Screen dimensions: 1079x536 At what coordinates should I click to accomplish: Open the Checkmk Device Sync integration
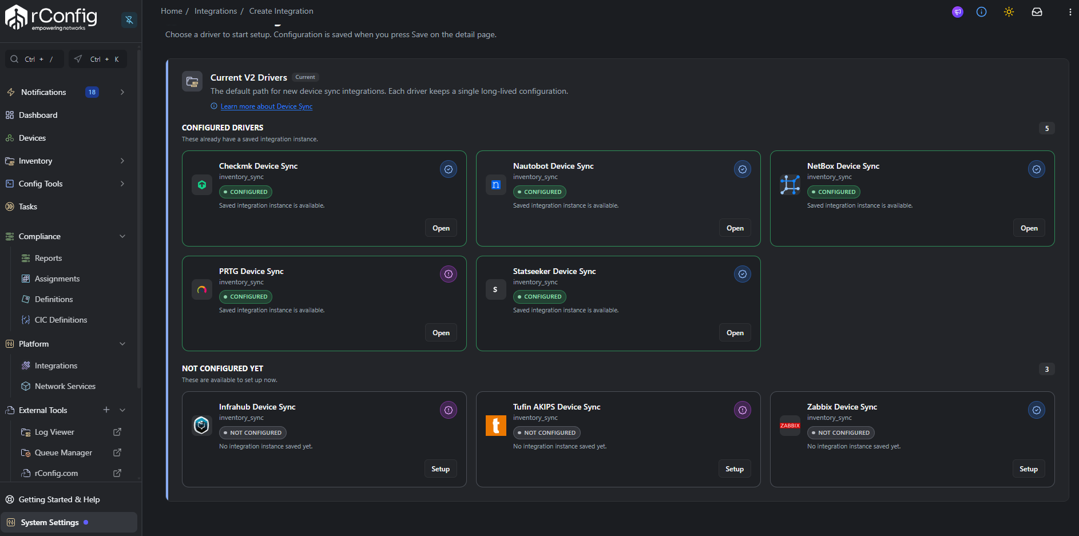(441, 228)
